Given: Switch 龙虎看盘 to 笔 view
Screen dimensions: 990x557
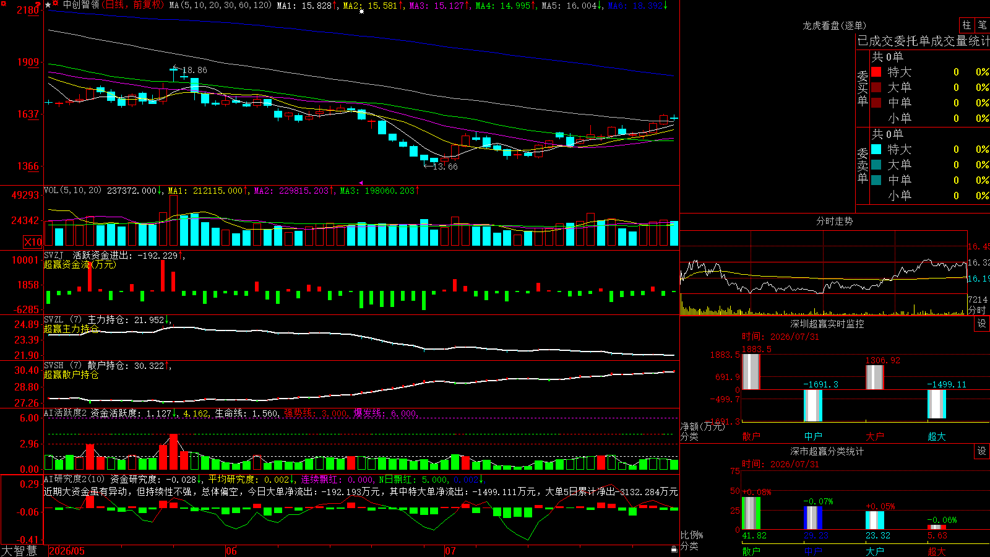Looking at the screenshot, I should coord(982,25).
